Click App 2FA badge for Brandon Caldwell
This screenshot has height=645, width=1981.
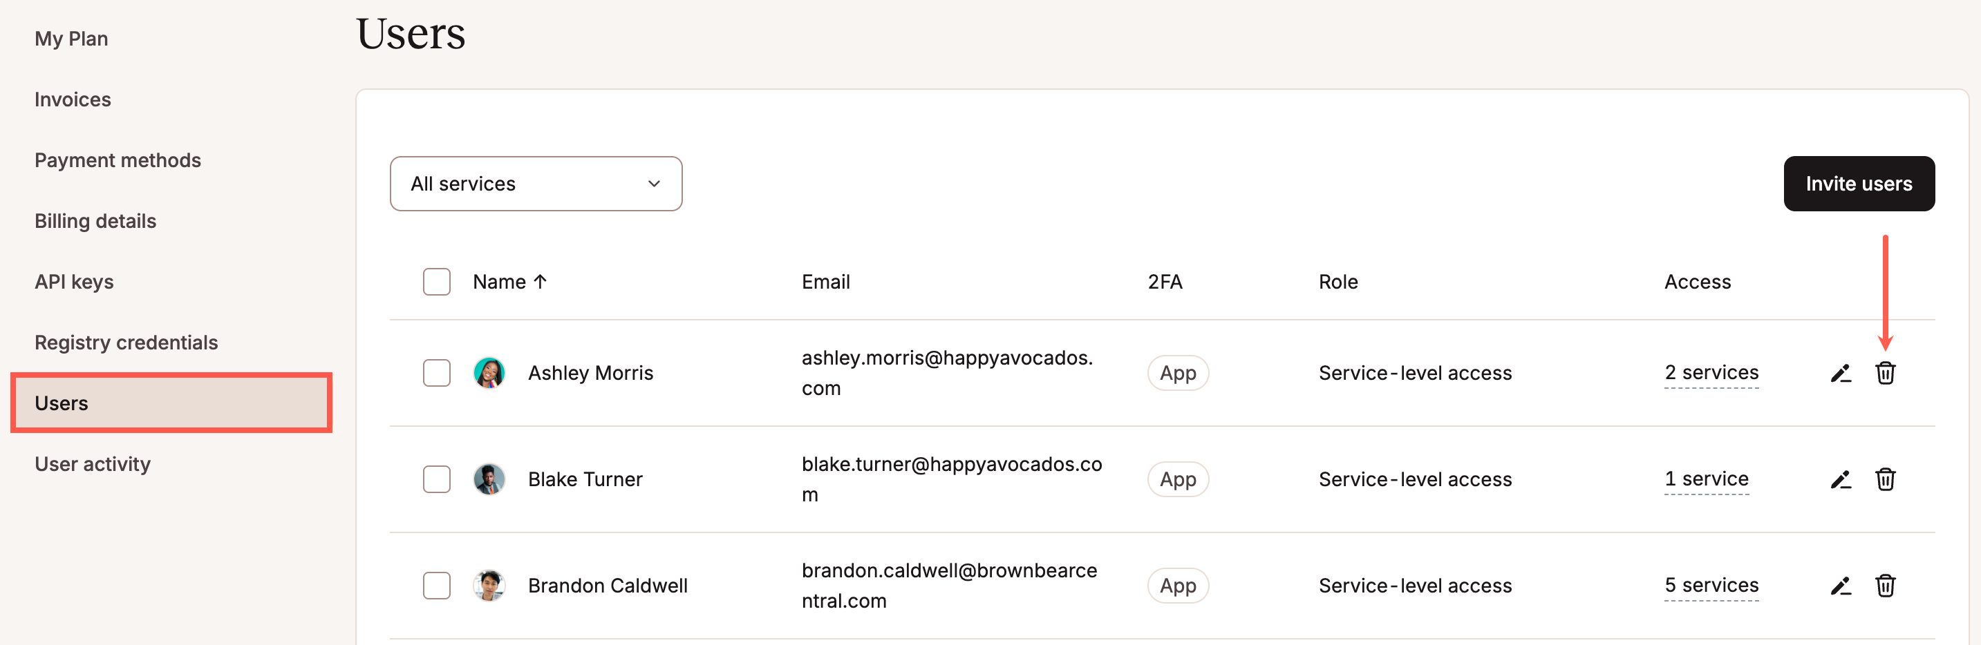[1178, 585]
